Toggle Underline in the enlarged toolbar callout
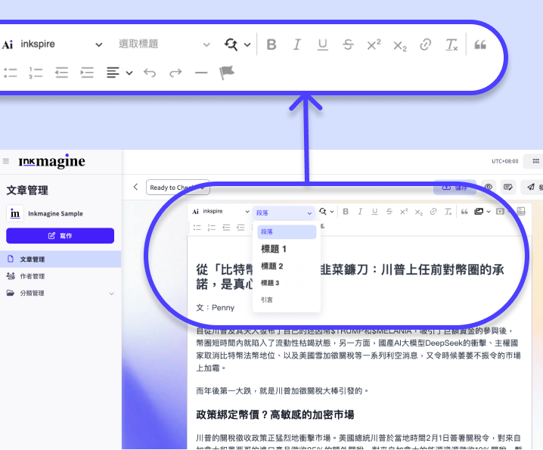543x450 pixels. [322, 45]
